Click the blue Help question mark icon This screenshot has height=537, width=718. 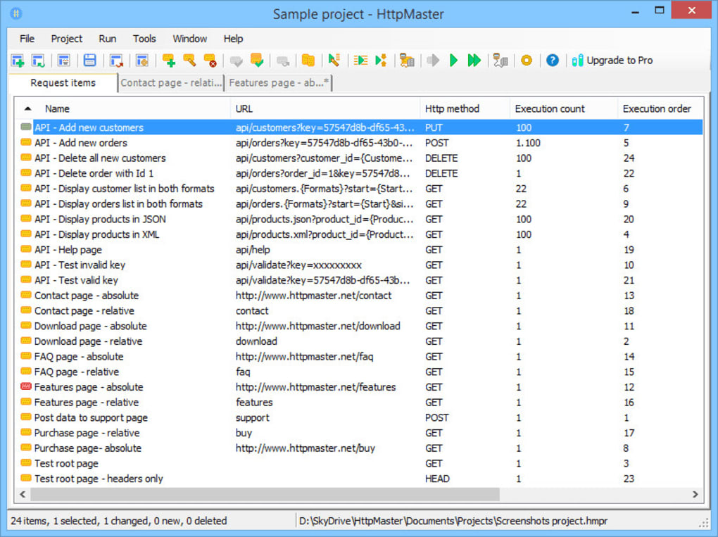click(x=553, y=61)
